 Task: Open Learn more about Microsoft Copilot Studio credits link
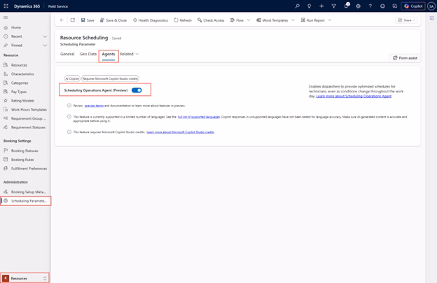coord(180,132)
